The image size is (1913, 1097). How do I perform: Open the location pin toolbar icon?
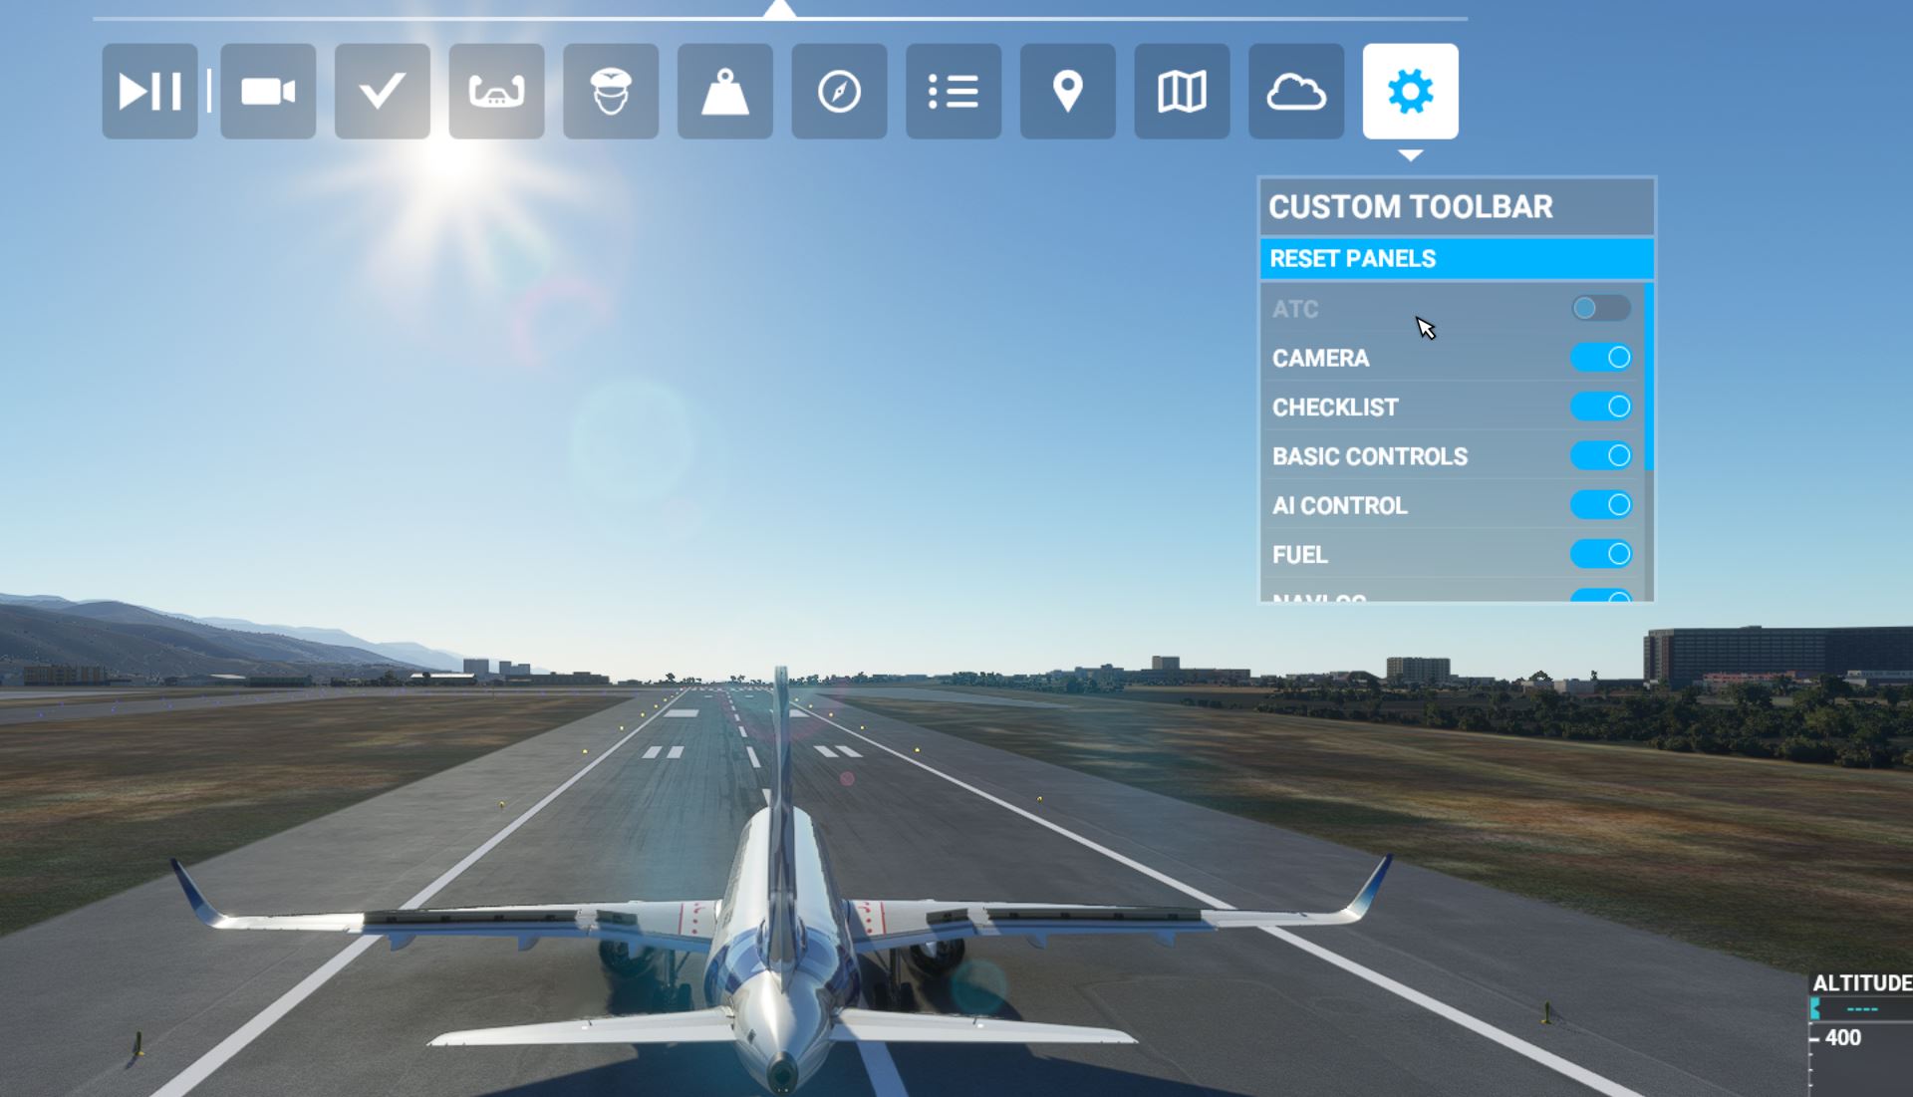(1068, 92)
